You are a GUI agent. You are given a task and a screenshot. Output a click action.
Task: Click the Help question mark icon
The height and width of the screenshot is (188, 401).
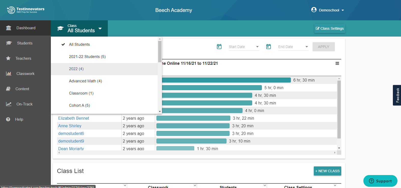(x=8, y=119)
